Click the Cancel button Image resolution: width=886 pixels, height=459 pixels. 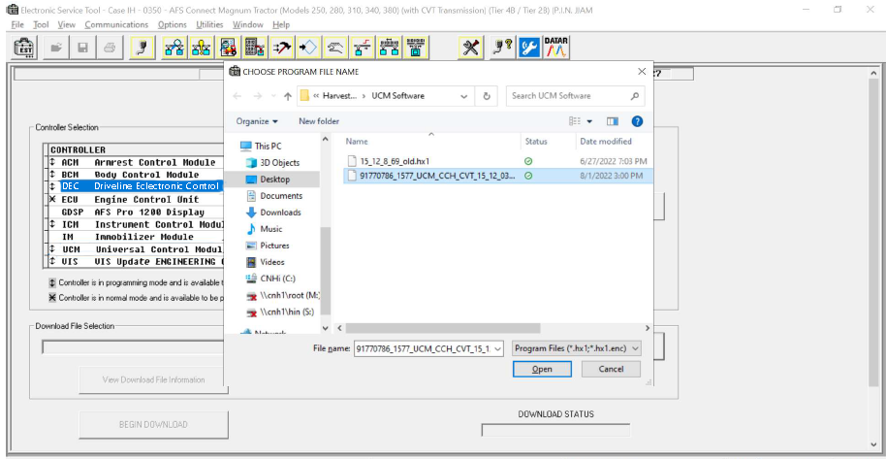(611, 369)
